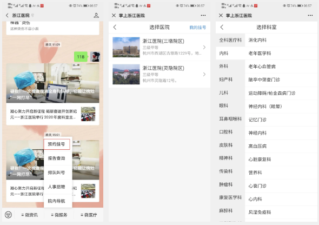
Task: Select 内科 category
Action: [230, 54]
